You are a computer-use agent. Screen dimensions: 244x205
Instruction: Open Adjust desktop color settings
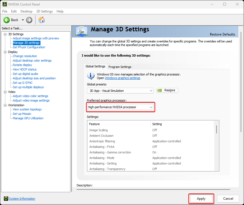(32, 60)
